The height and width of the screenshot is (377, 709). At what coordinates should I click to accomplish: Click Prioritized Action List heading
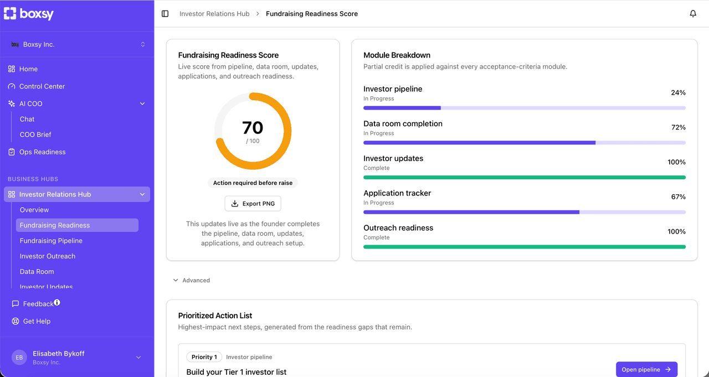pyautogui.click(x=215, y=316)
